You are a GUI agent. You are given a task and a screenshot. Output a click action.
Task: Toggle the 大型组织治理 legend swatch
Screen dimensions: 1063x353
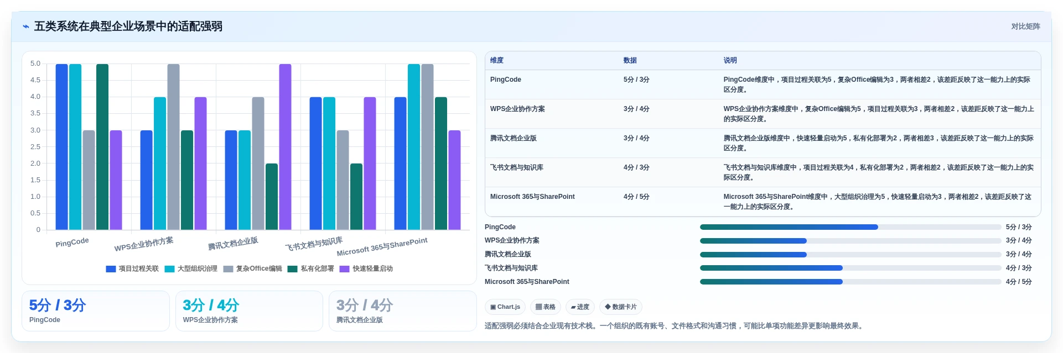tap(169, 269)
